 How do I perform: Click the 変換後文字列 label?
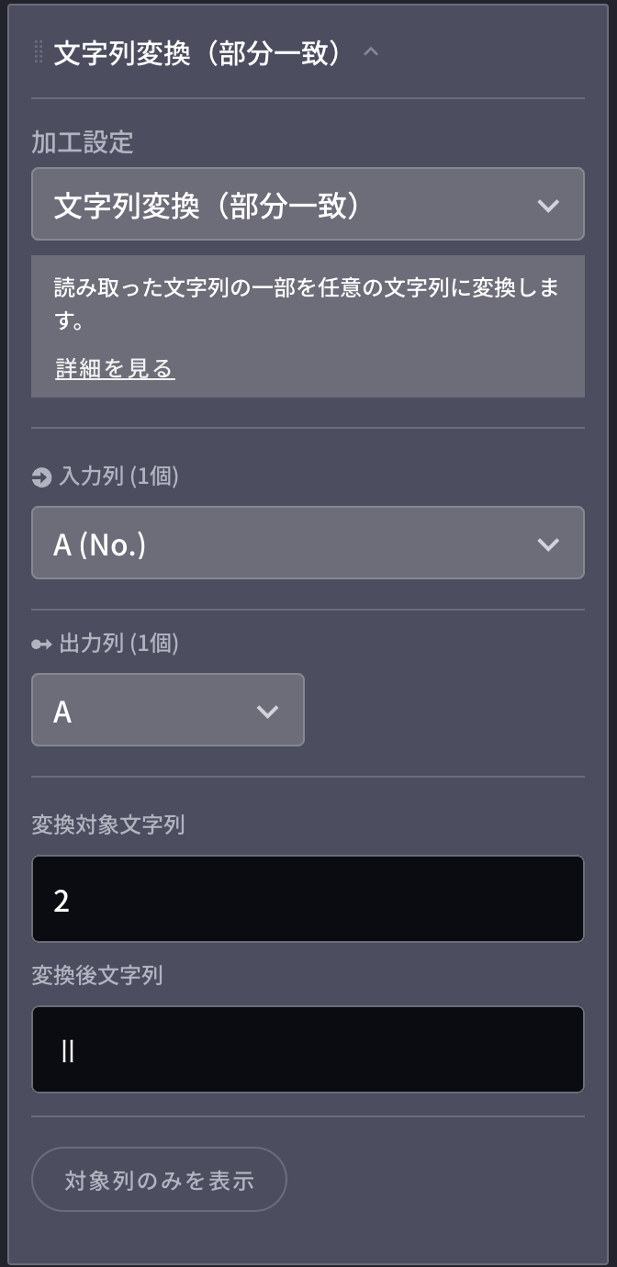point(97,975)
